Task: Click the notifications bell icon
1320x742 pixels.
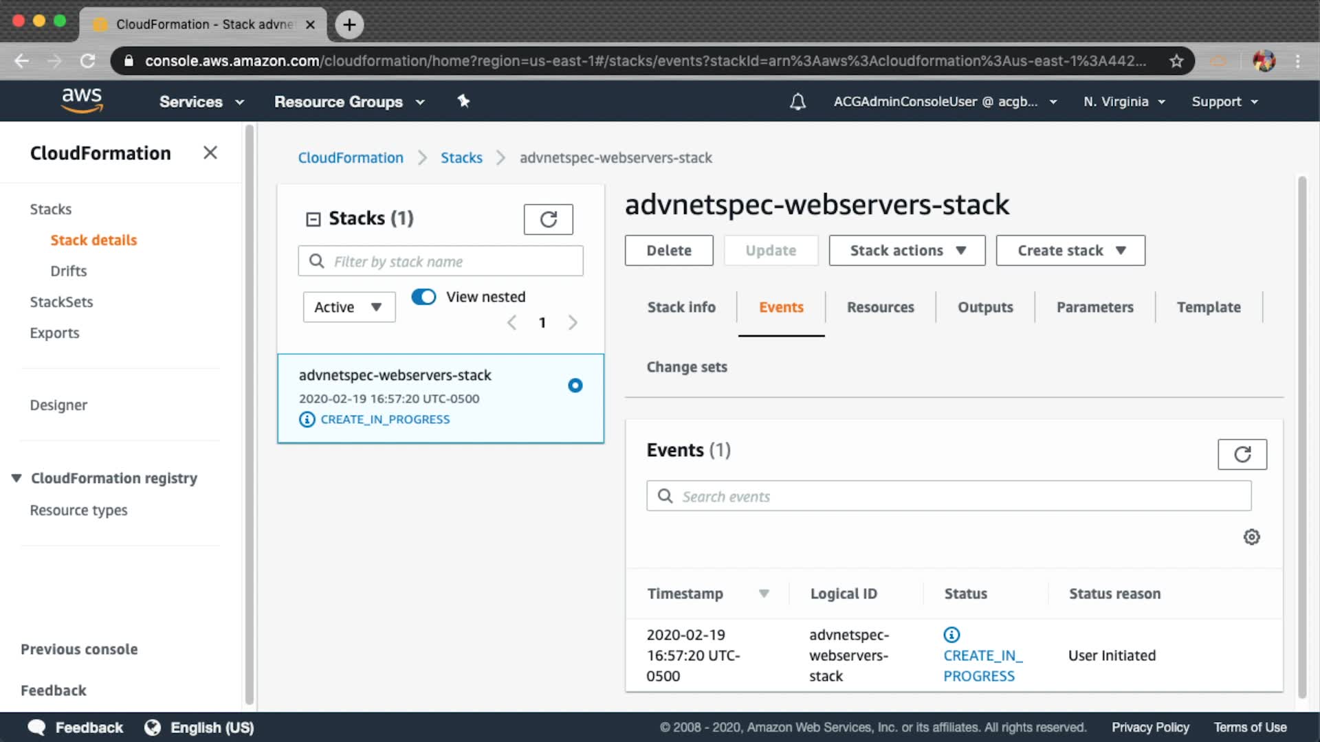Action: tap(797, 102)
